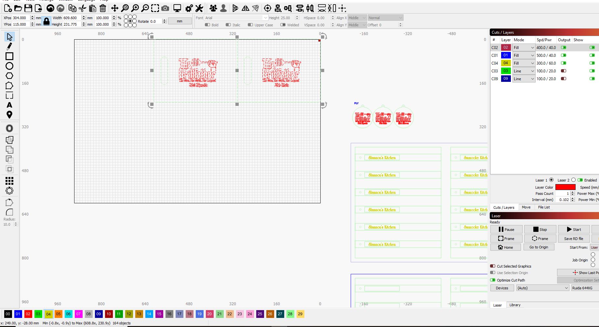Screen dimensions: 599x327
Task: Open the Align X Middle dropdown
Action: (357, 18)
